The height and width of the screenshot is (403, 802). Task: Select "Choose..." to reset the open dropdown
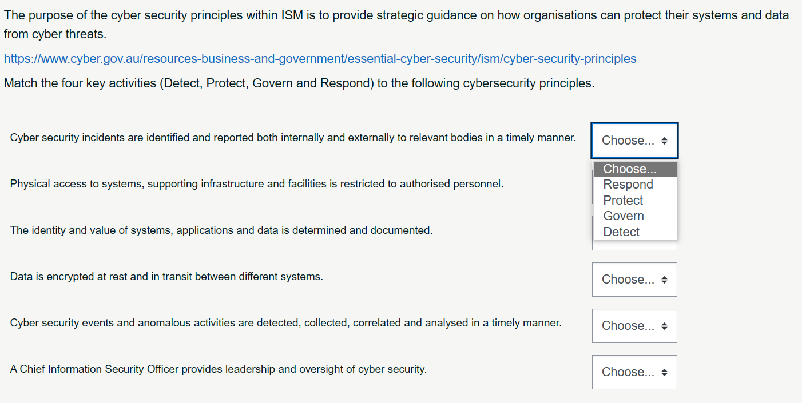[x=629, y=169]
